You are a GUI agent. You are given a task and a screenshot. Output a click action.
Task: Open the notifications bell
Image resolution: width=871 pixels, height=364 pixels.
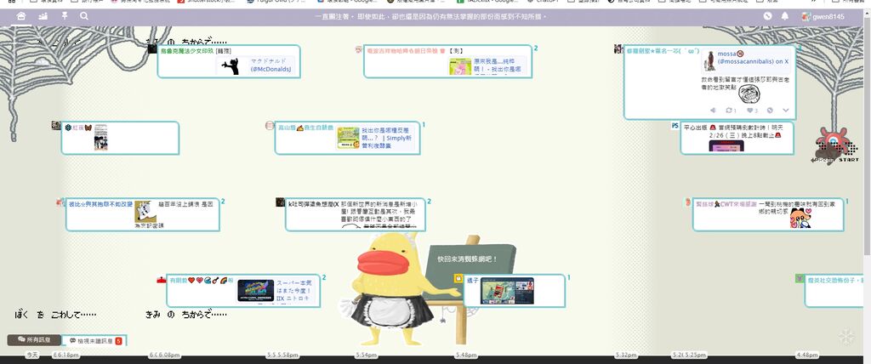tap(785, 17)
